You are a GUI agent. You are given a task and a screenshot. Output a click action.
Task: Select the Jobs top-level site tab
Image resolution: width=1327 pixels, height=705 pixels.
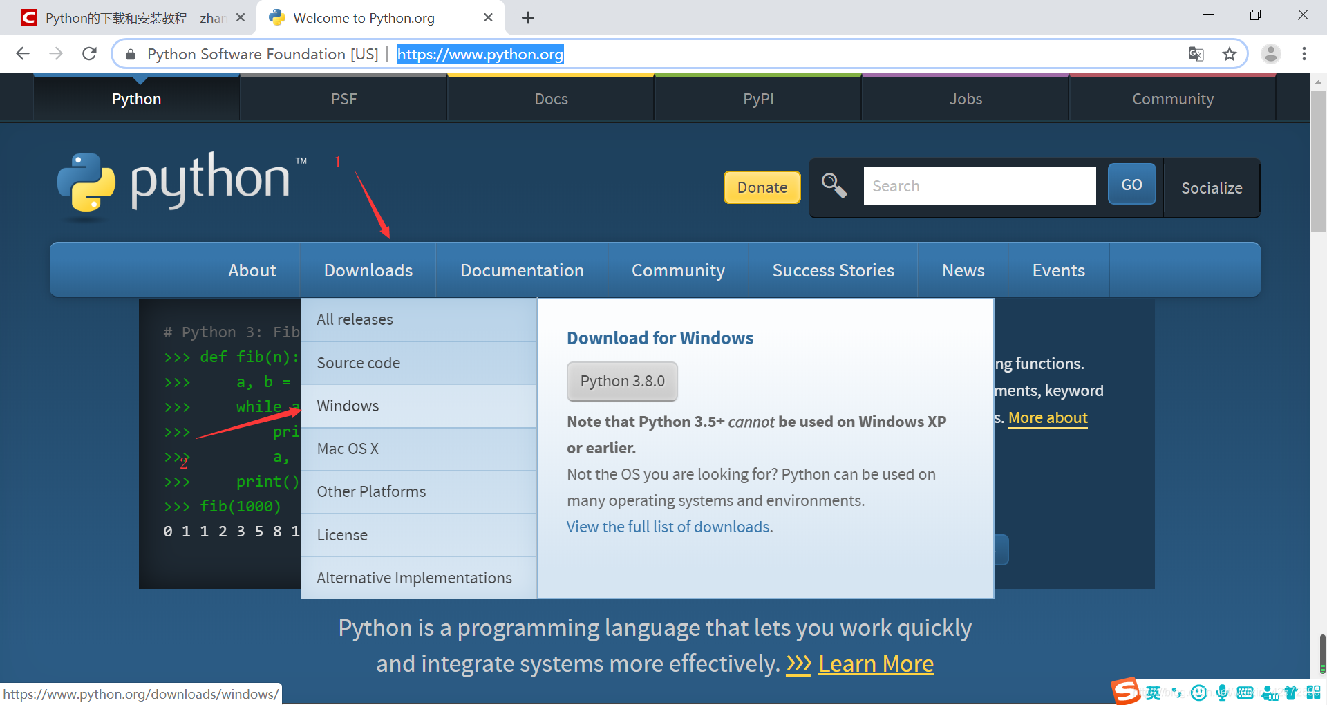[x=966, y=99]
